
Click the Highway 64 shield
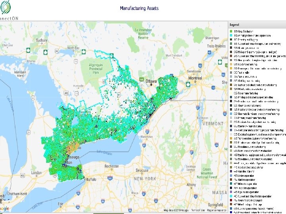click(x=57, y=51)
